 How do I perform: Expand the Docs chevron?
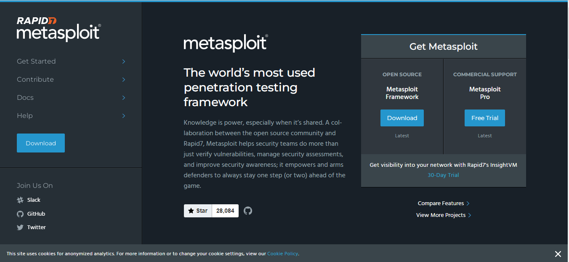coord(124,98)
